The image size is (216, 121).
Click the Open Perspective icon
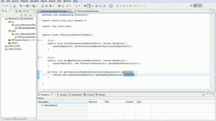[x=191, y=6]
